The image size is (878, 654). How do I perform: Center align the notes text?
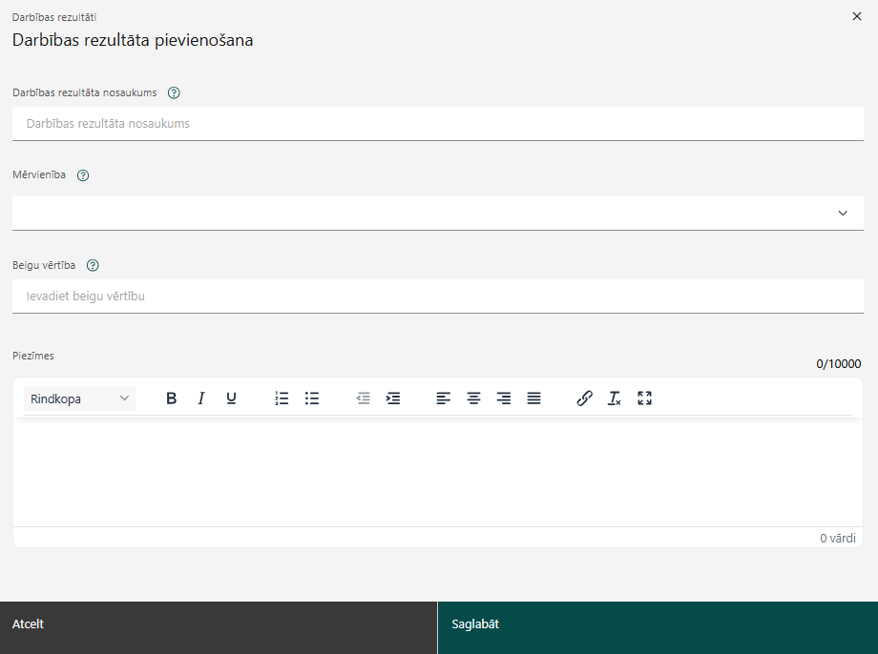coord(473,399)
